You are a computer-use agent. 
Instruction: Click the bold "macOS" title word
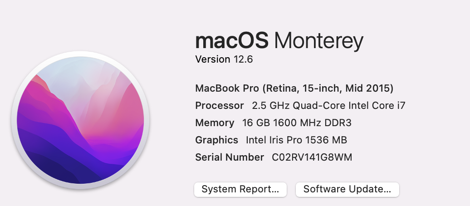232,42
